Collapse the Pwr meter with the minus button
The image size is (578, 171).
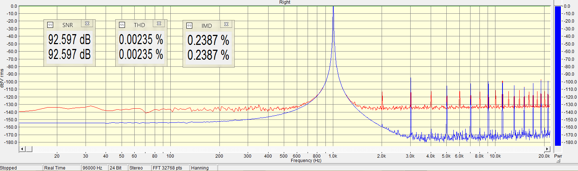tap(558, 161)
